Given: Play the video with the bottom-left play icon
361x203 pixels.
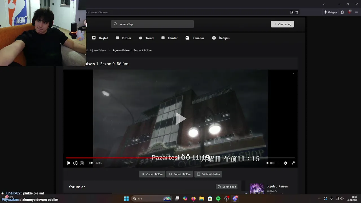Looking at the screenshot, I should (x=69, y=163).
